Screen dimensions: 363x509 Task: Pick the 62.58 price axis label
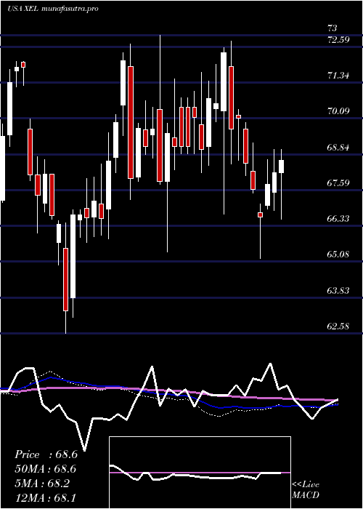[x=338, y=326]
